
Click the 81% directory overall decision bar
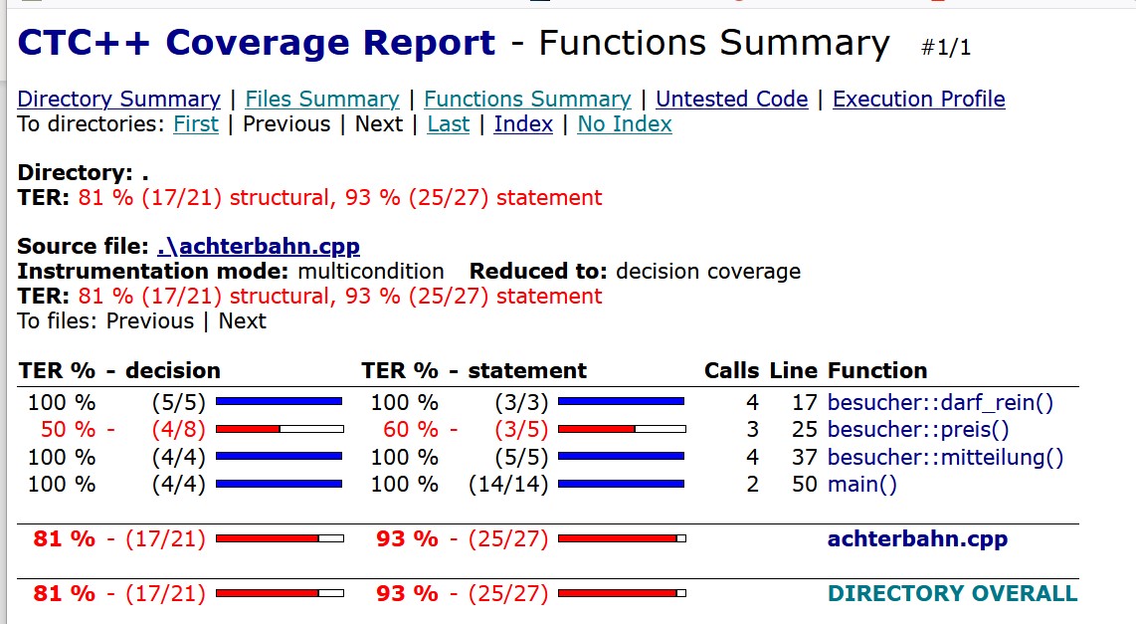pyautogui.click(x=282, y=593)
